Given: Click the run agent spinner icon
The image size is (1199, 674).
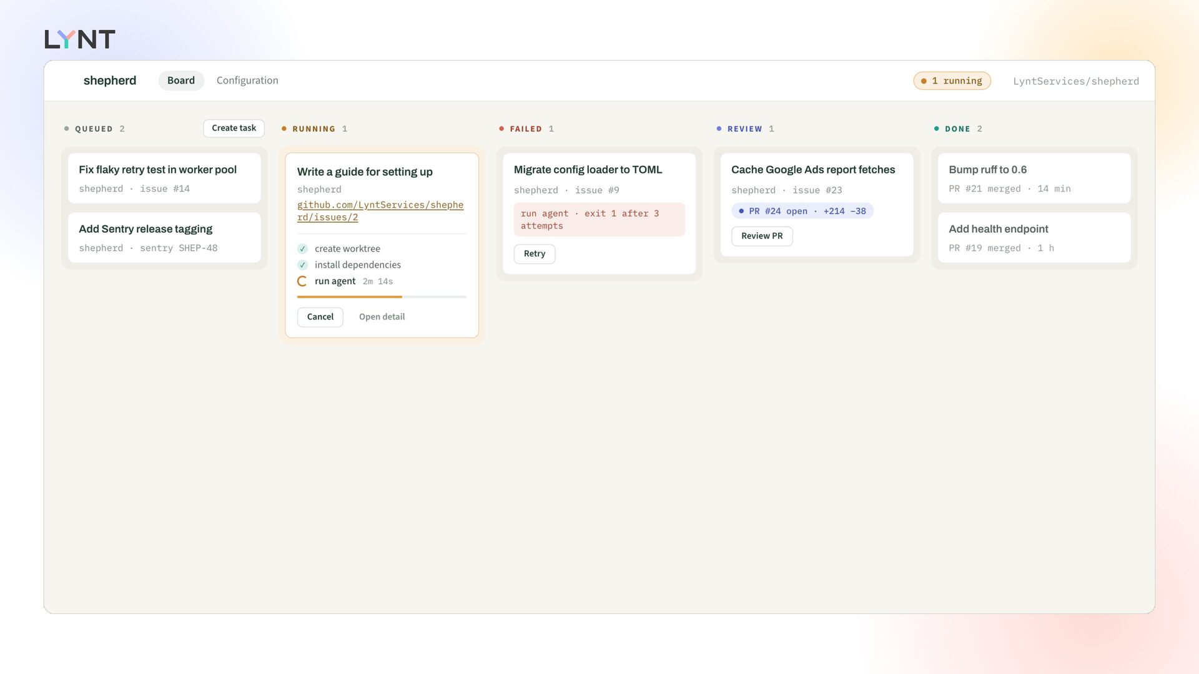Looking at the screenshot, I should click(x=303, y=281).
